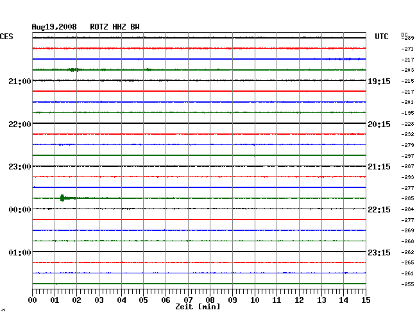Screen dimensions: 417x317
Task: Select the DC offset value -195
Action: (x=407, y=113)
